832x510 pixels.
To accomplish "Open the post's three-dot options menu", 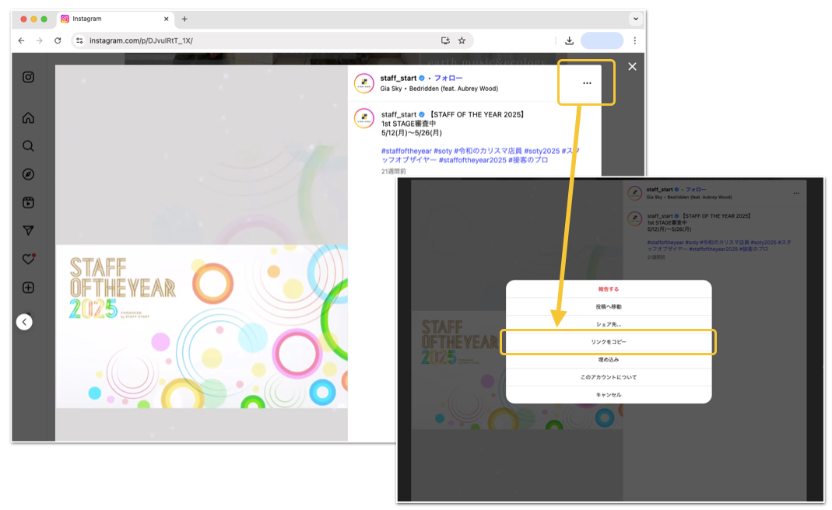I will point(587,83).
